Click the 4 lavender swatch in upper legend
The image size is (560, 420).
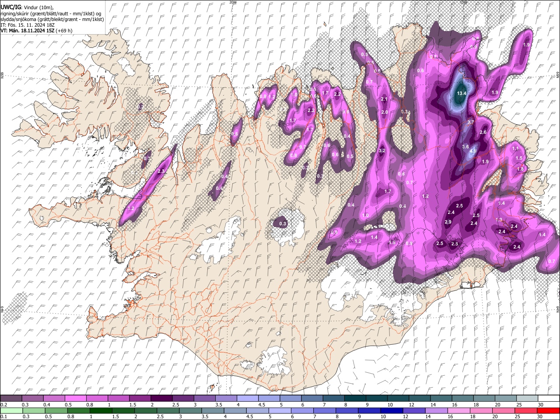[247, 398]
